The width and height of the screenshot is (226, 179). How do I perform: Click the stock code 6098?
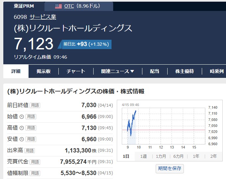(20, 17)
